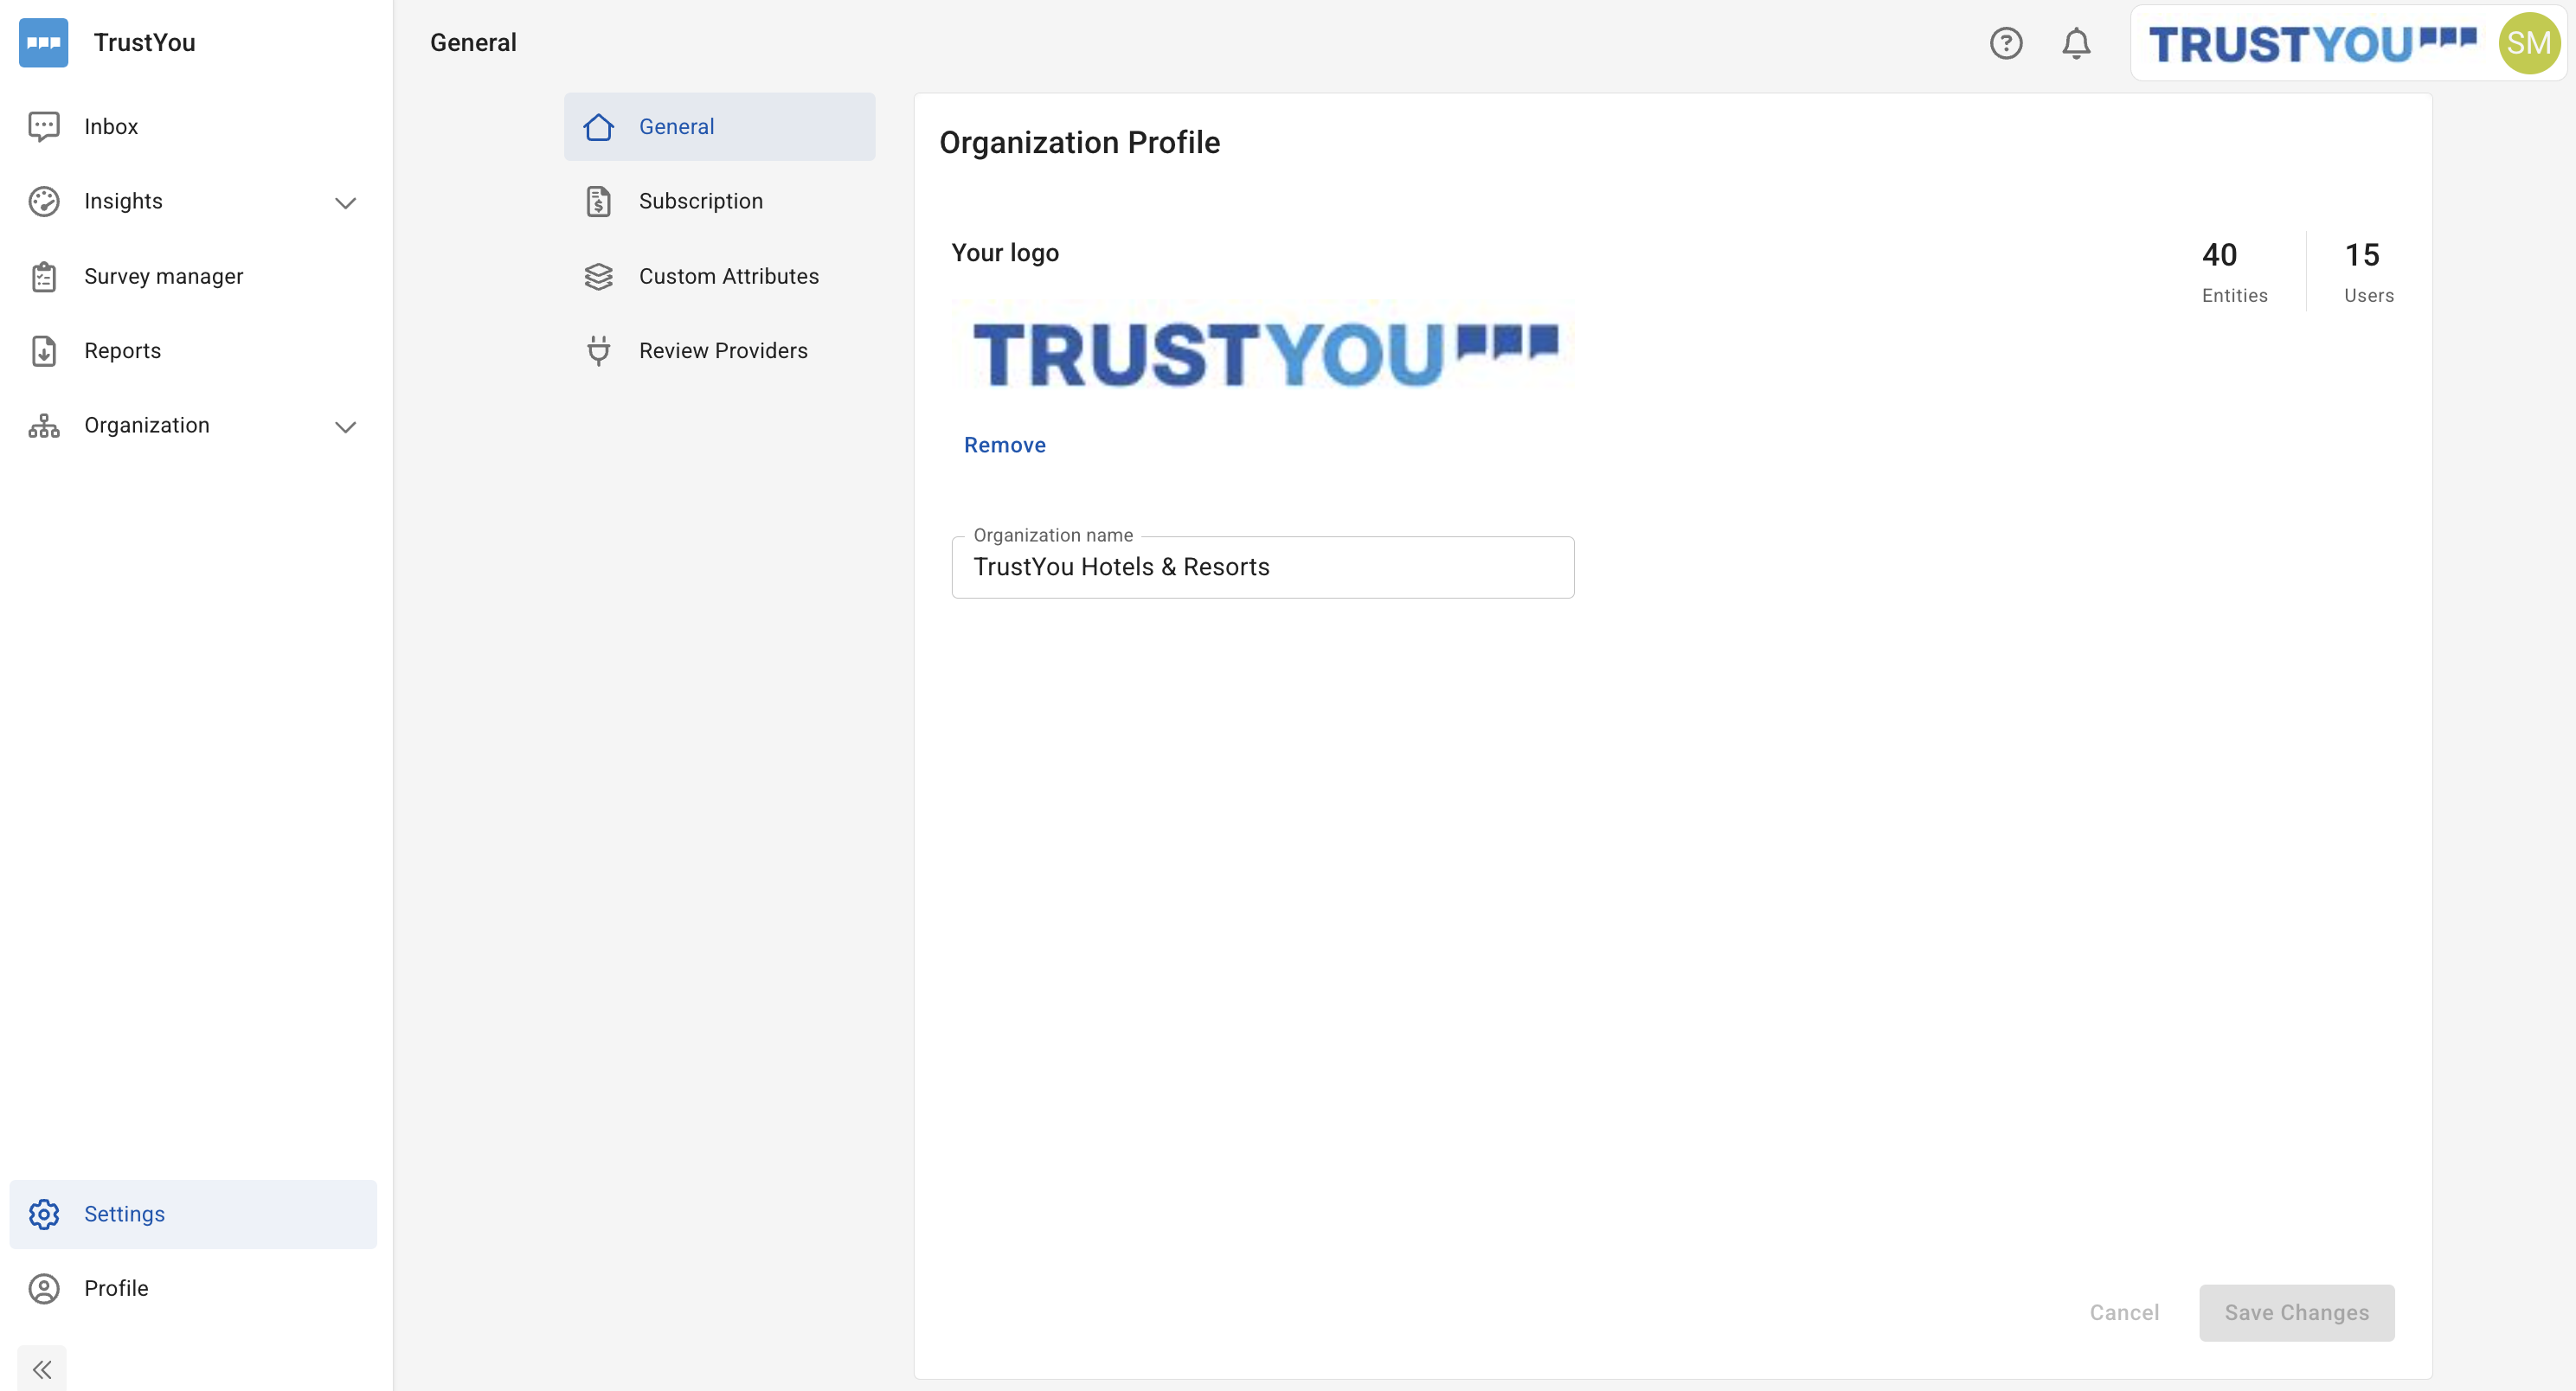Click the General page title
Viewport: 2576px width, 1391px height.
[473, 43]
